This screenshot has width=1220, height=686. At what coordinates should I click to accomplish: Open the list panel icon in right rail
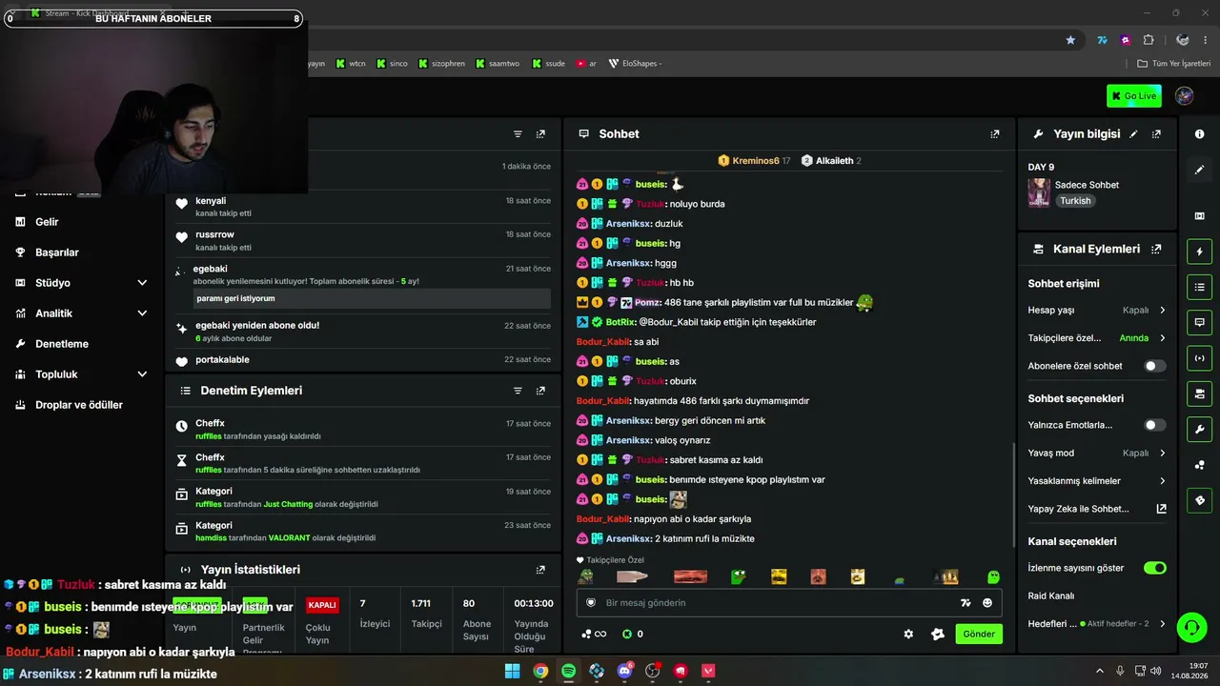point(1199,286)
